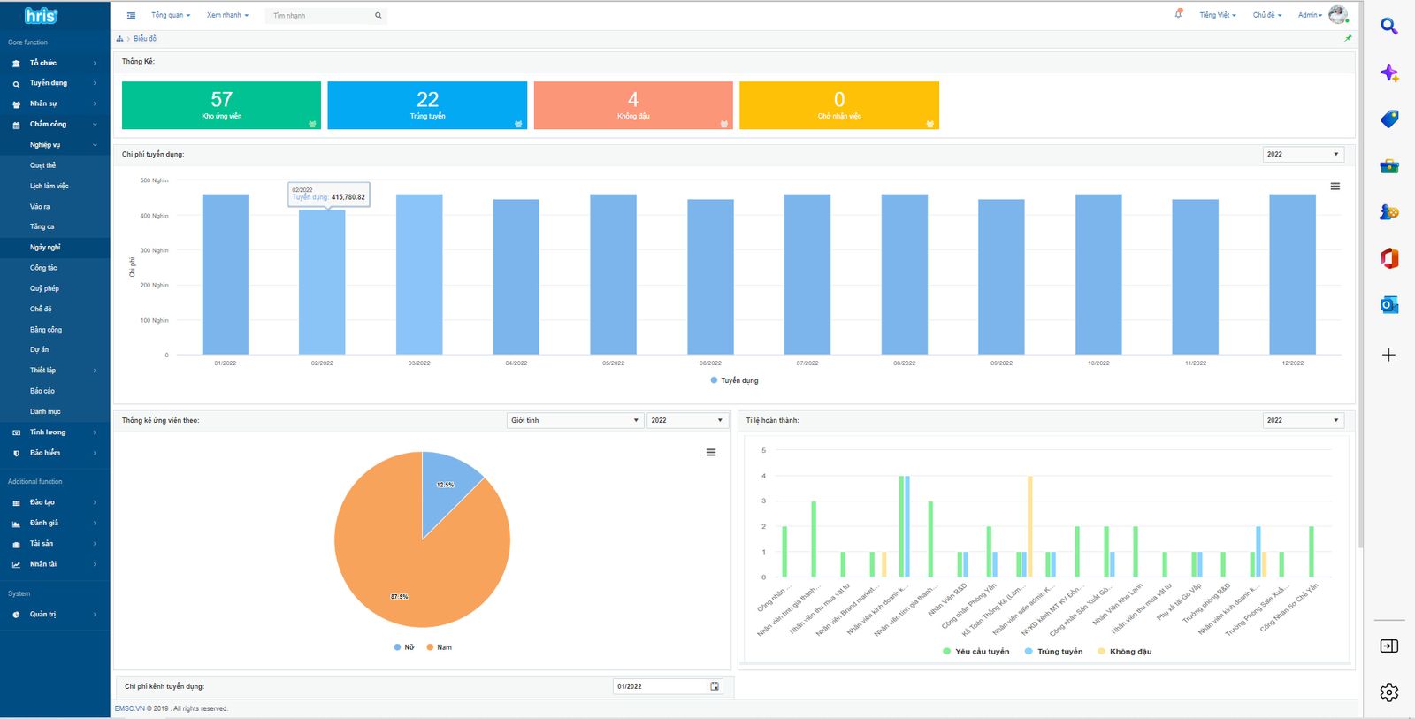
Task: Open the calendar picker for 01/2022
Action: coord(715,686)
